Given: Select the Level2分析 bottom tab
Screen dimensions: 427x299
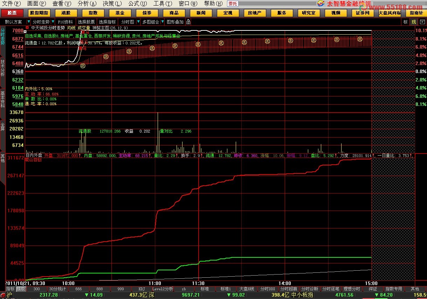Looking at the screenshot, I should click(x=163, y=289).
